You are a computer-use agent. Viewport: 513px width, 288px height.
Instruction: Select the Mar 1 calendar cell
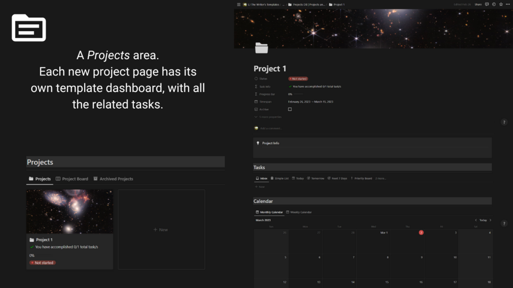click(373, 242)
